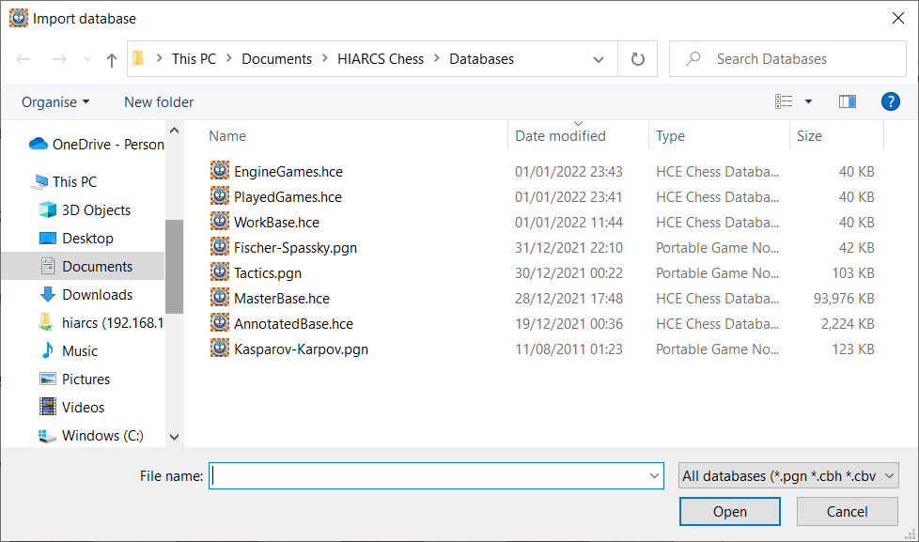Open the Help question mark icon
Viewport: 919px width, 542px height.
(x=890, y=101)
